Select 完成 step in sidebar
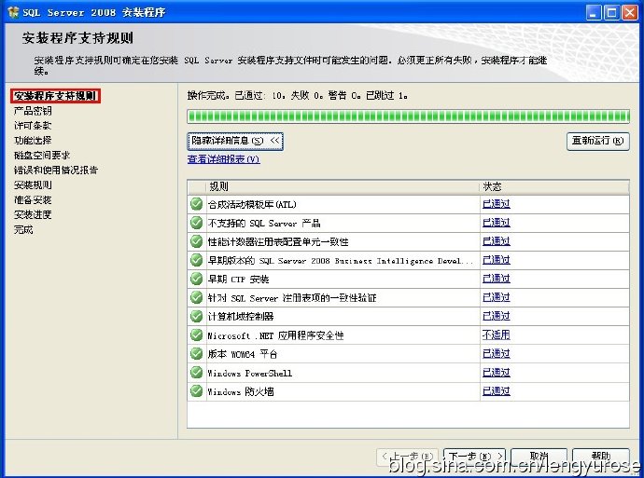644x478 pixels. tap(23, 229)
